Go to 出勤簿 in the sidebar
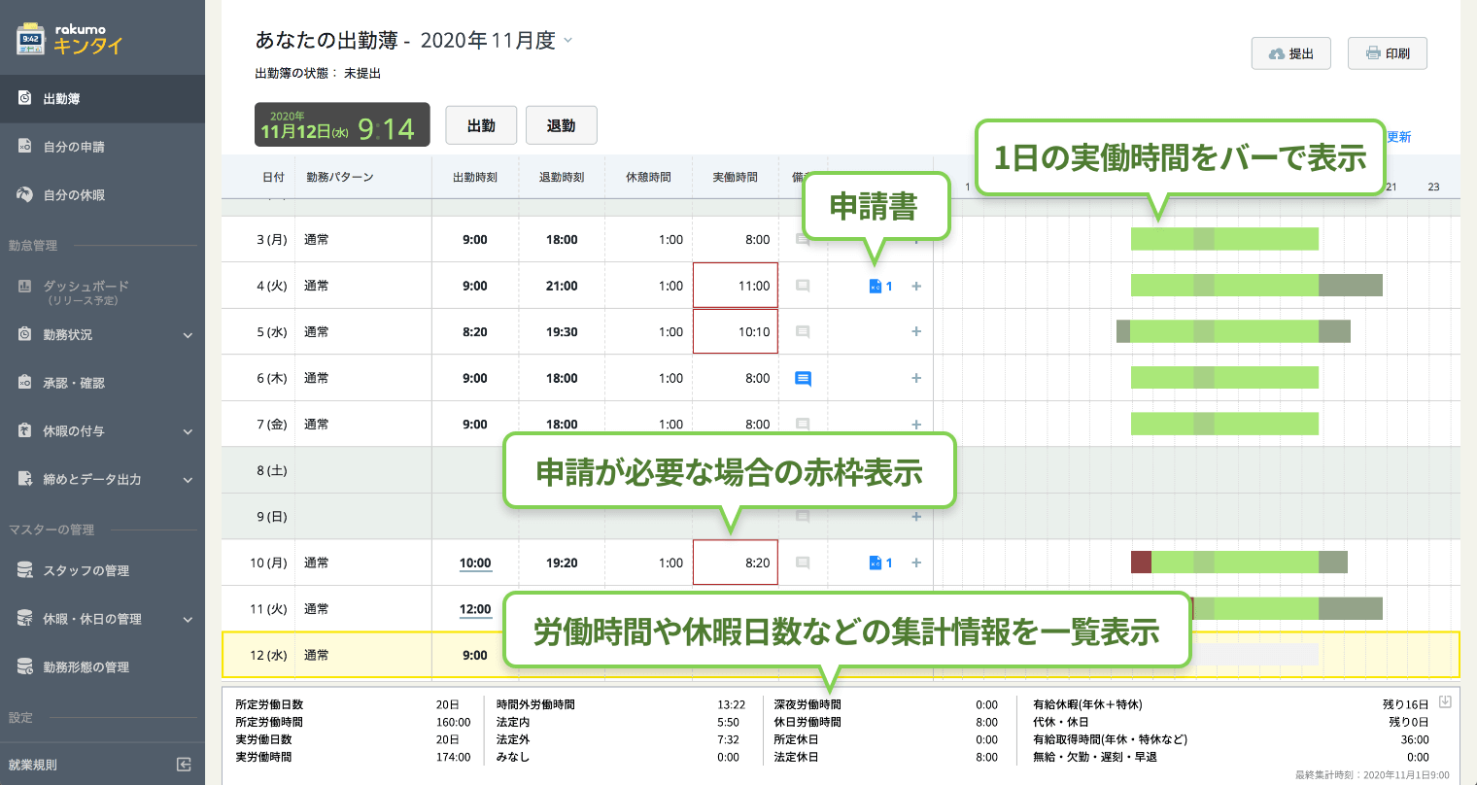The height and width of the screenshot is (785, 1477). pos(102,99)
